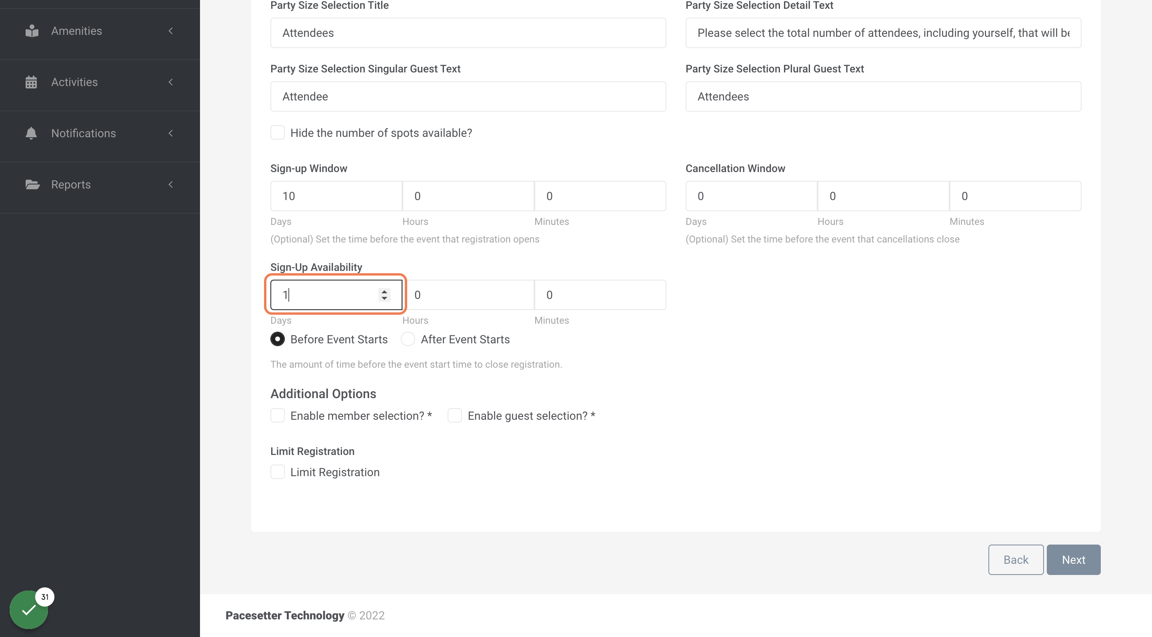Click the Sign-Up Availability Hours field
Image resolution: width=1152 pixels, height=637 pixels.
(x=468, y=295)
